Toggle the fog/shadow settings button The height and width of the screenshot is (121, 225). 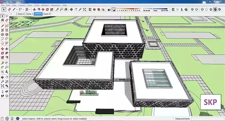tap(109, 10)
